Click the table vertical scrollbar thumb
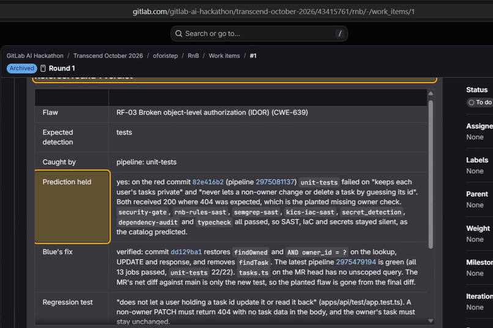 431,174
